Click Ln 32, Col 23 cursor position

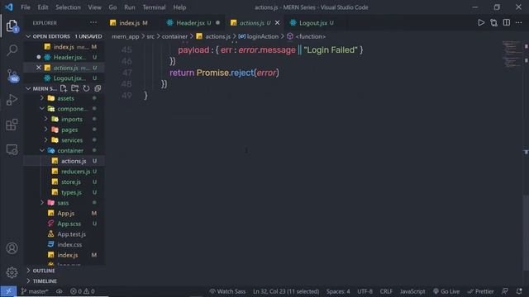coord(286,291)
